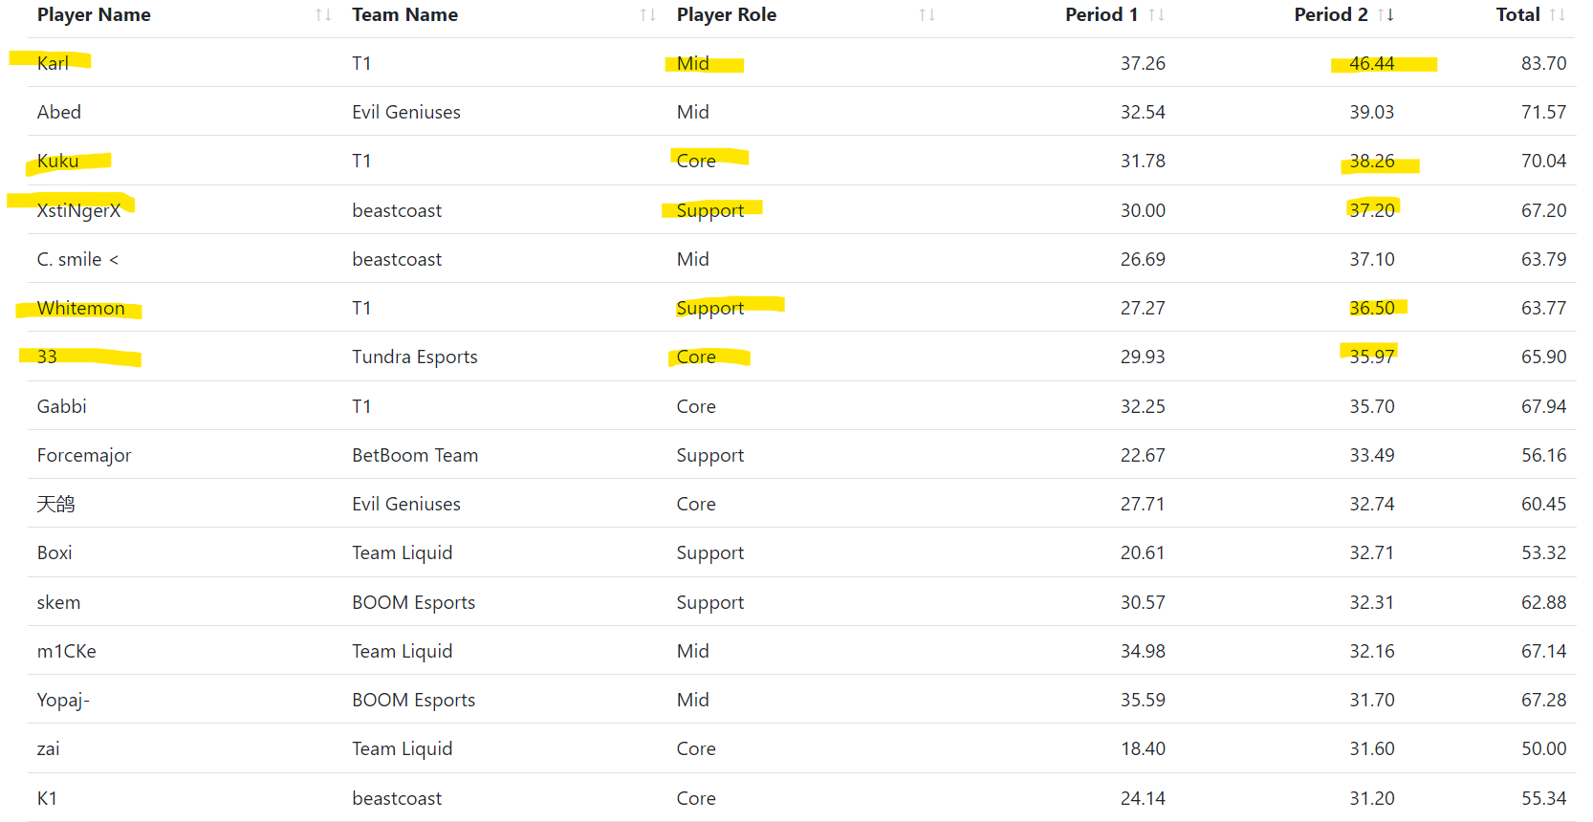Viewport: 1593px width, 822px height.
Task: Click the active Period 2 sort arrows
Action: (x=1386, y=15)
